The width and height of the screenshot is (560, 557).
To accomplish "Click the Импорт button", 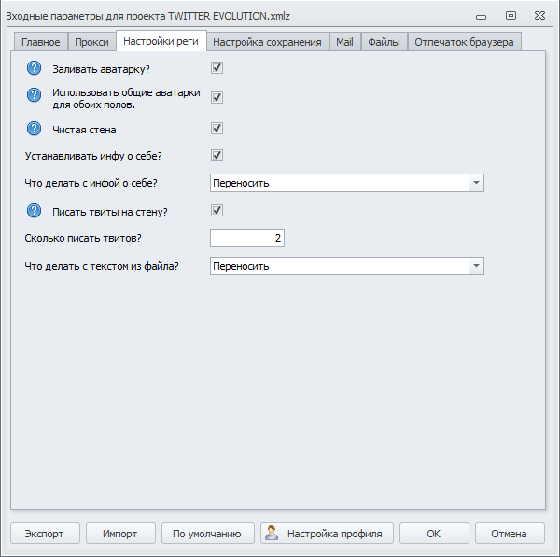I will pyautogui.click(x=120, y=534).
